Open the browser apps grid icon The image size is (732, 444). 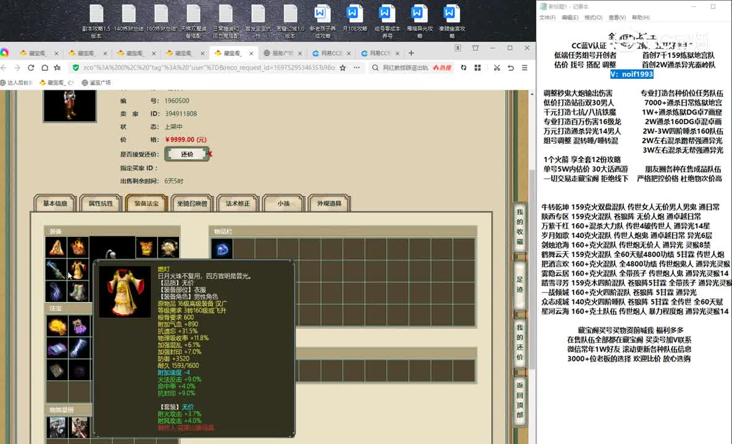478,68
